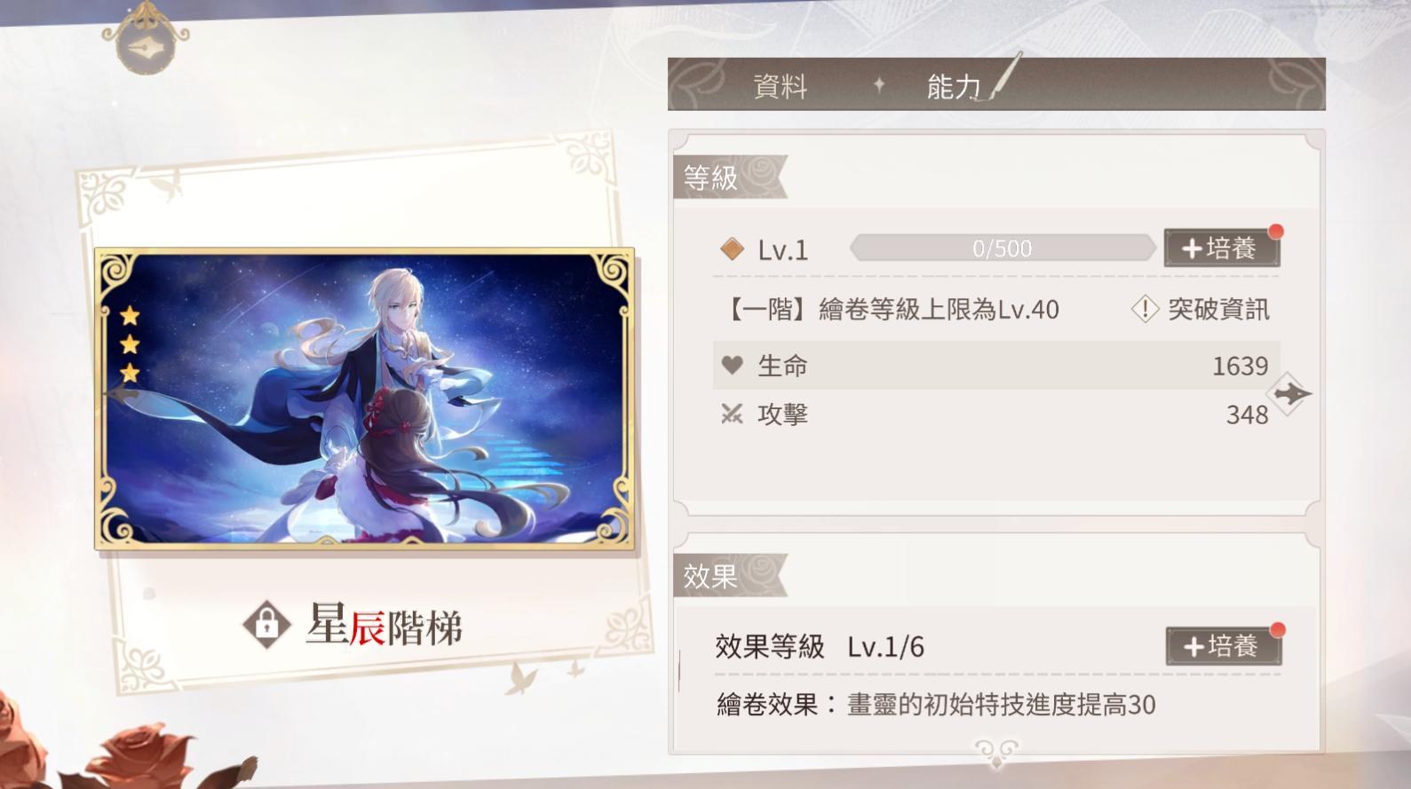
Task: Select the 能力 tab
Action: tap(953, 86)
